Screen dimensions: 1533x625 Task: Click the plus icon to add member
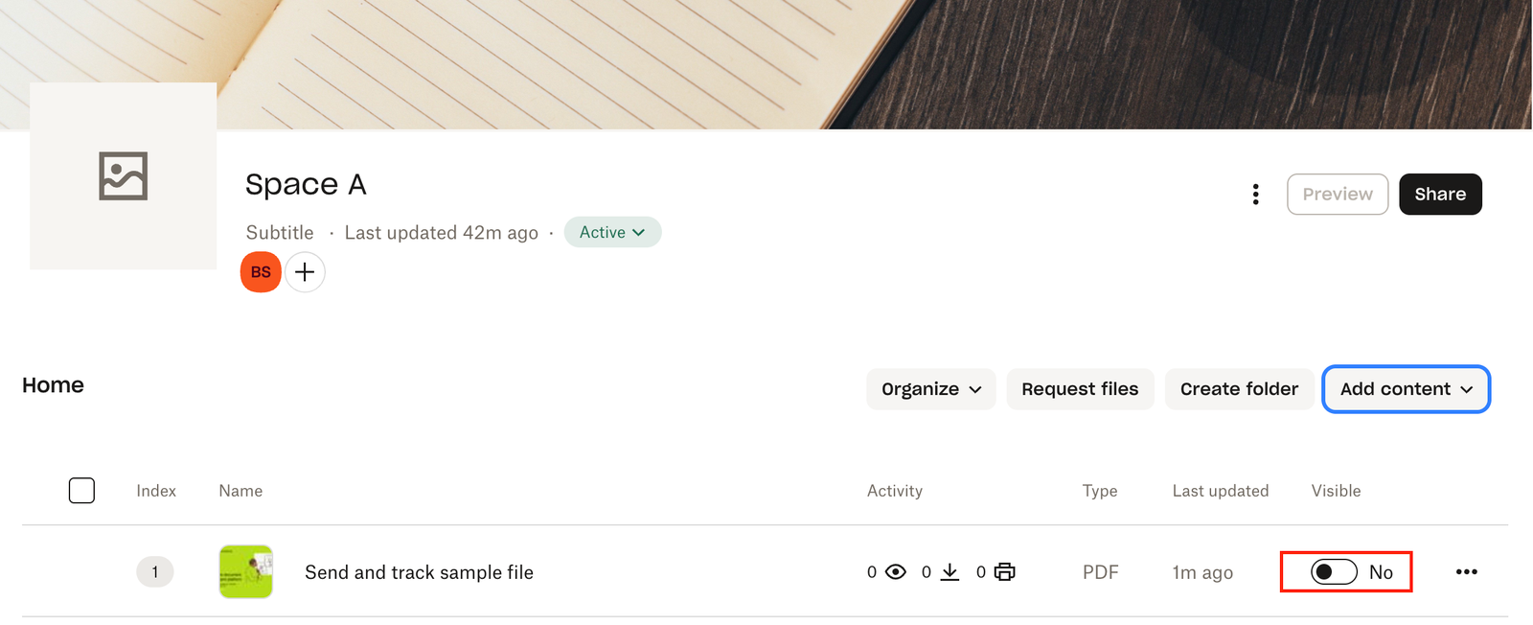[305, 272]
